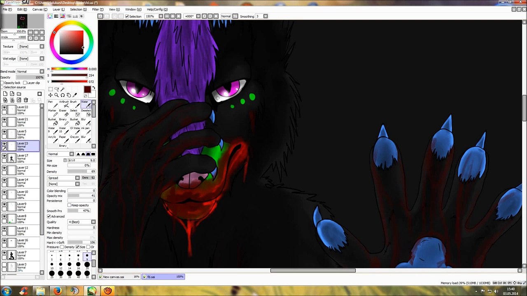
Task: Activate the Move tool
Action: pyautogui.click(x=50, y=95)
